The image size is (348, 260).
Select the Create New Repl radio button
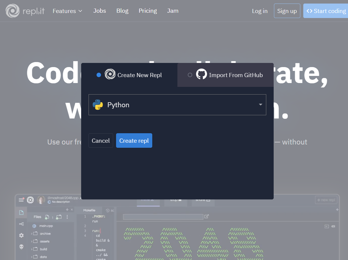tap(99, 75)
